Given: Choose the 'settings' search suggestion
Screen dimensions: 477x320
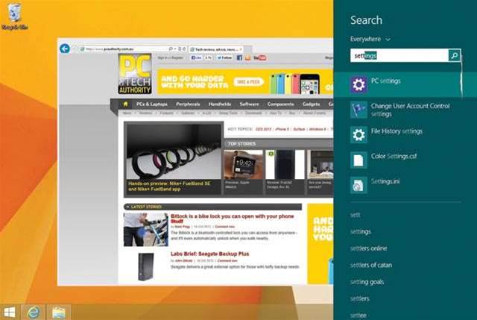Looking at the screenshot, I should click(x=361, y=232).
